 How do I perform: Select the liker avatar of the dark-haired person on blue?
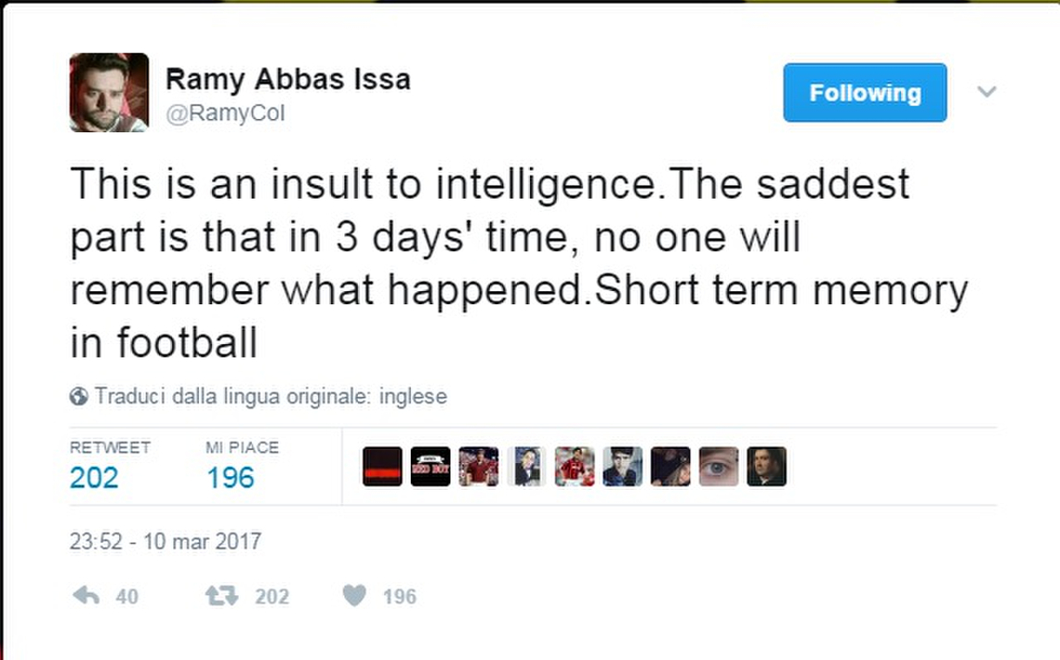[622, 467]
